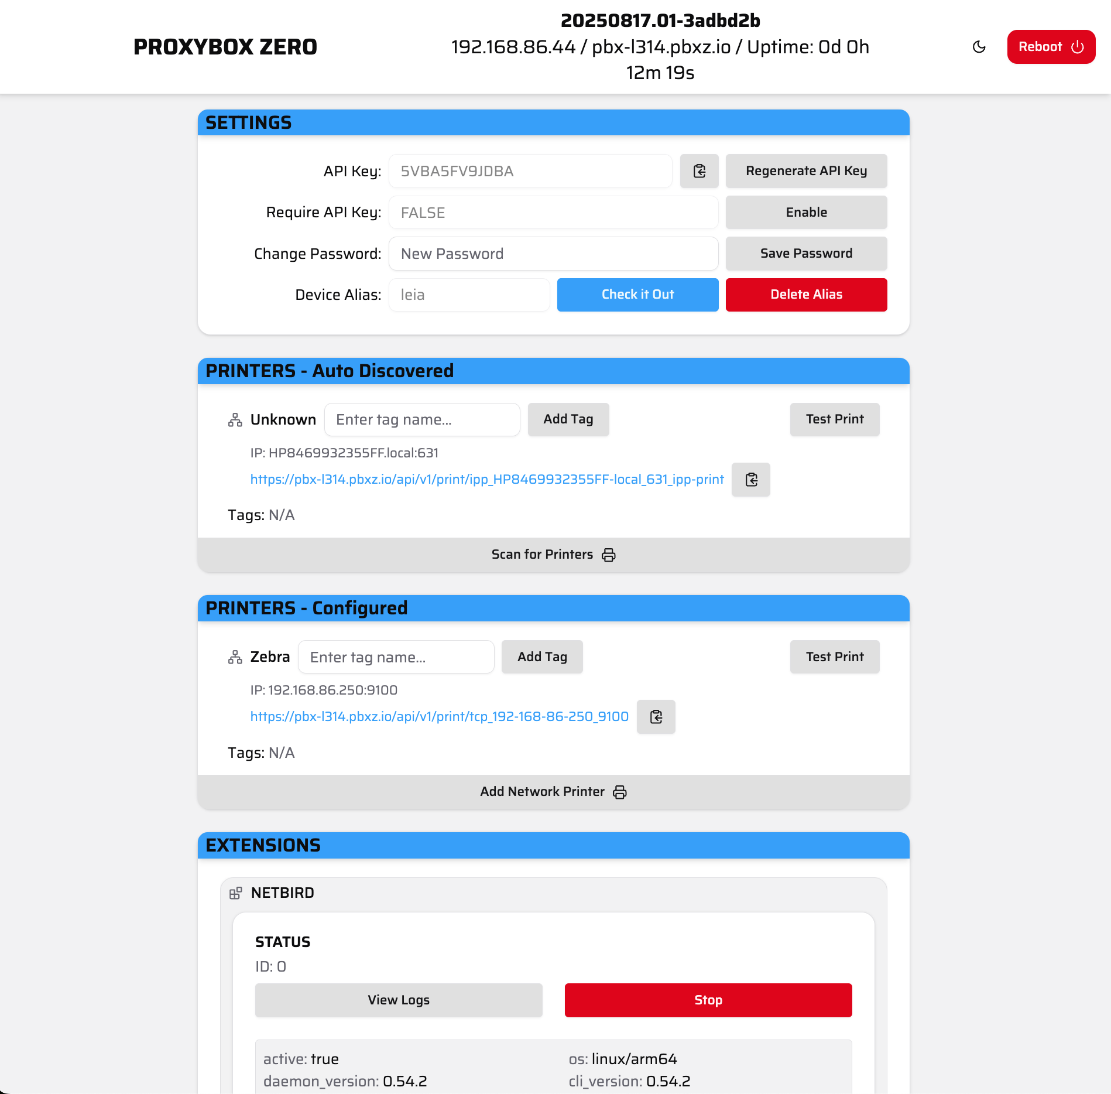This screenshot has height=1094, width=1111.
Task: Stop the Netbird extension
Action: coord(708,1000)
